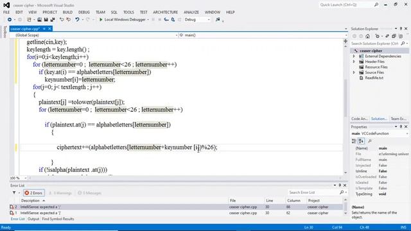Click the Solution Explorer pending changes filter icon
The image size is (411, 231).
[378, 36]
